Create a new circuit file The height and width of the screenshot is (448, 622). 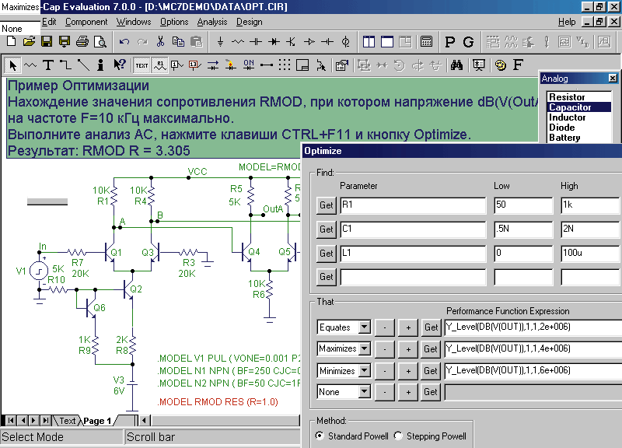click(12, 42)
